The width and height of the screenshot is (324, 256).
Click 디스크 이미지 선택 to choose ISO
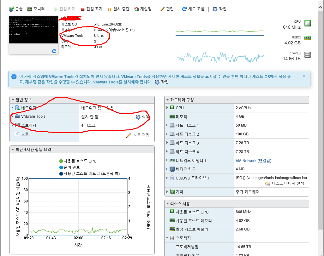pos(285,184)
